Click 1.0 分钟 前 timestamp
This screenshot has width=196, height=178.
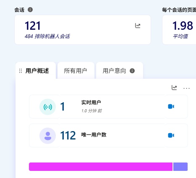point(91,111)
